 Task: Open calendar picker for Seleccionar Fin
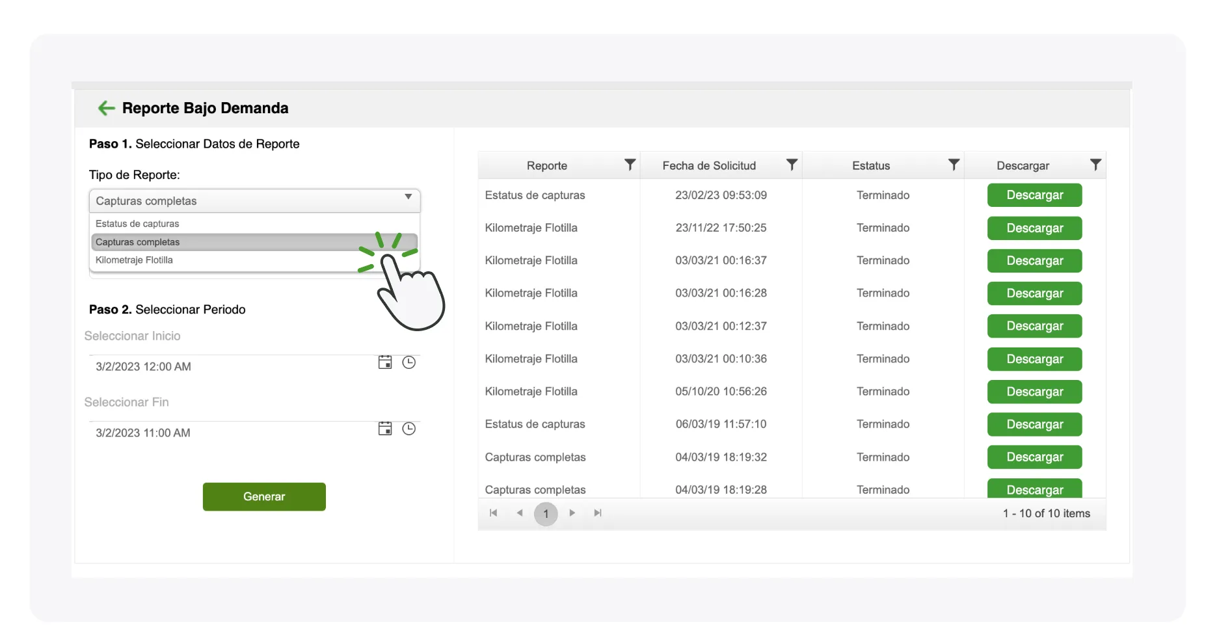tap(385, 429)
